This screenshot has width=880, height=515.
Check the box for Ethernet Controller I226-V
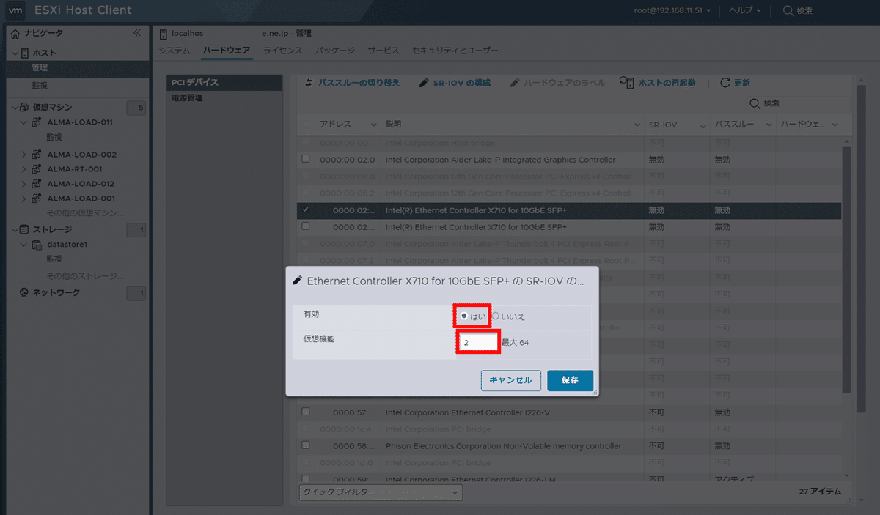point(305,412)
